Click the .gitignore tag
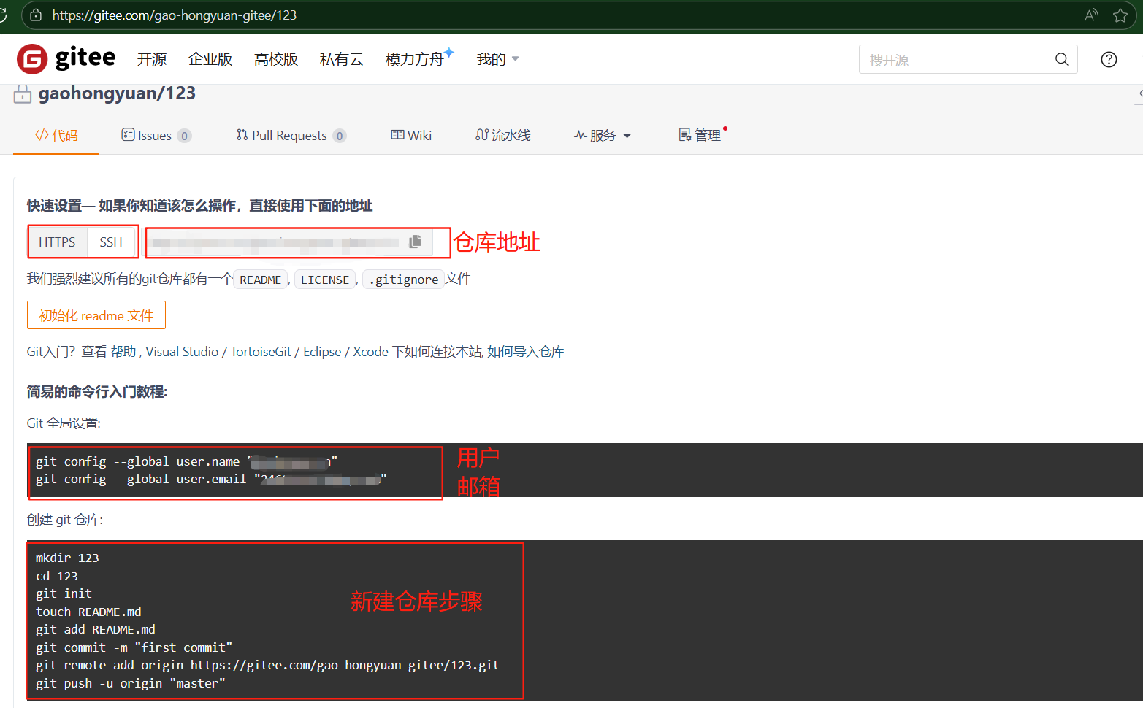 pos(404,280)
